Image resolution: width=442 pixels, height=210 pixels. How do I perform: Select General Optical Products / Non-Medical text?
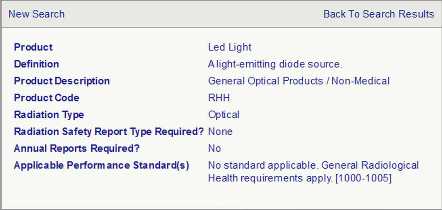coord(299,81)
